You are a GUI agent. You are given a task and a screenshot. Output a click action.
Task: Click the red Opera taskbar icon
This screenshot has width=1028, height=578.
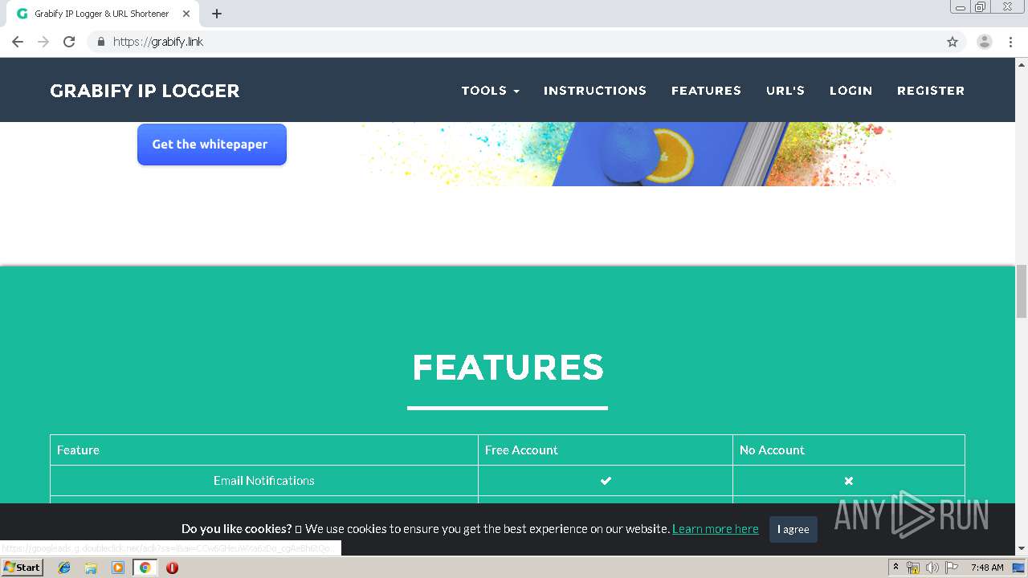point(172,568)
